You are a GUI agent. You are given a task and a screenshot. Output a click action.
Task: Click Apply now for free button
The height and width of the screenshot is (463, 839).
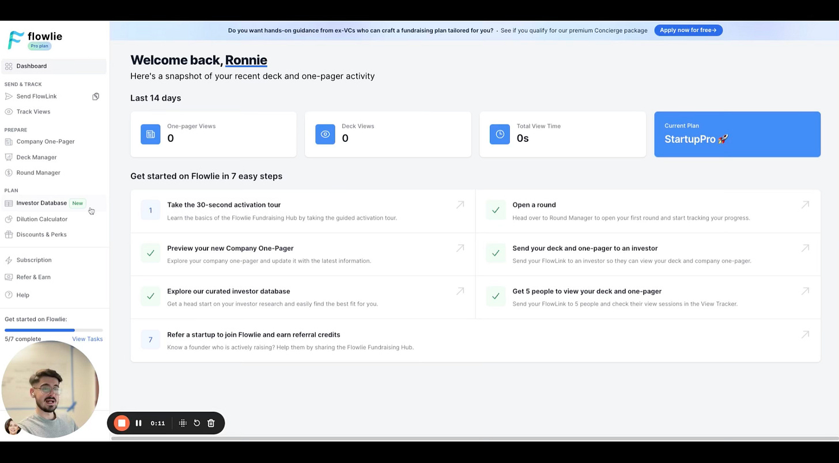click(688, 31)
